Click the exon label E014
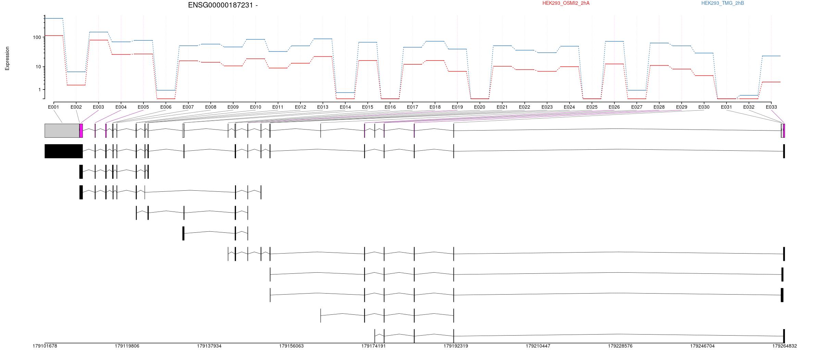 345,107
